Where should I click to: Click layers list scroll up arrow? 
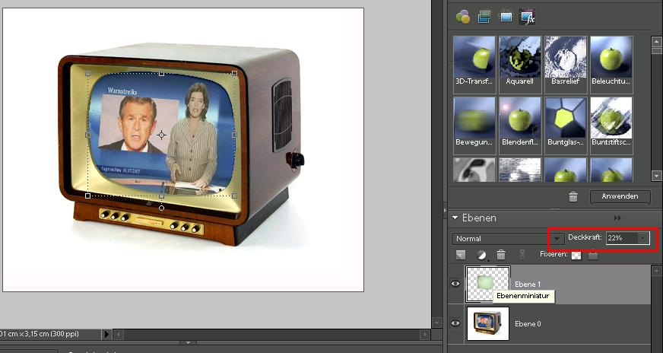656,270
